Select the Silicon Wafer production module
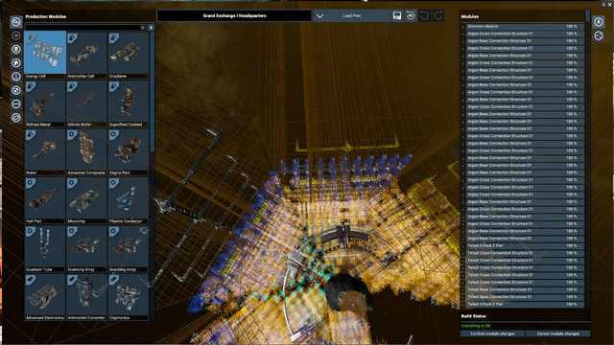Viewport: 614px width, 345px height. (x=86, y=103)
